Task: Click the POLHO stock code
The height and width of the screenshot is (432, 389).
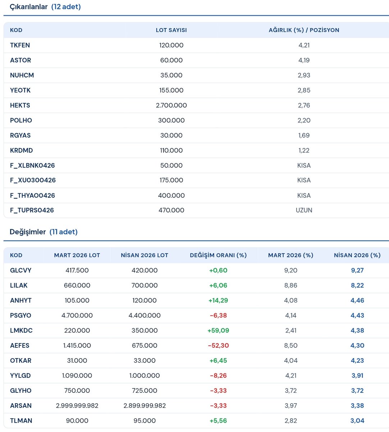Action: pos(21,121)
